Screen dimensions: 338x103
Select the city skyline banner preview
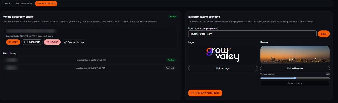click(295, 55)
